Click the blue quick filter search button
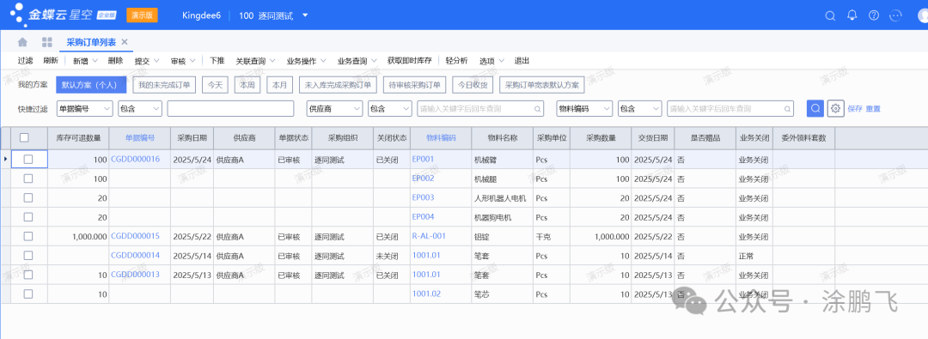Viewport: 928px width, 339px height. pyautogui.click(x=815, y=109)
